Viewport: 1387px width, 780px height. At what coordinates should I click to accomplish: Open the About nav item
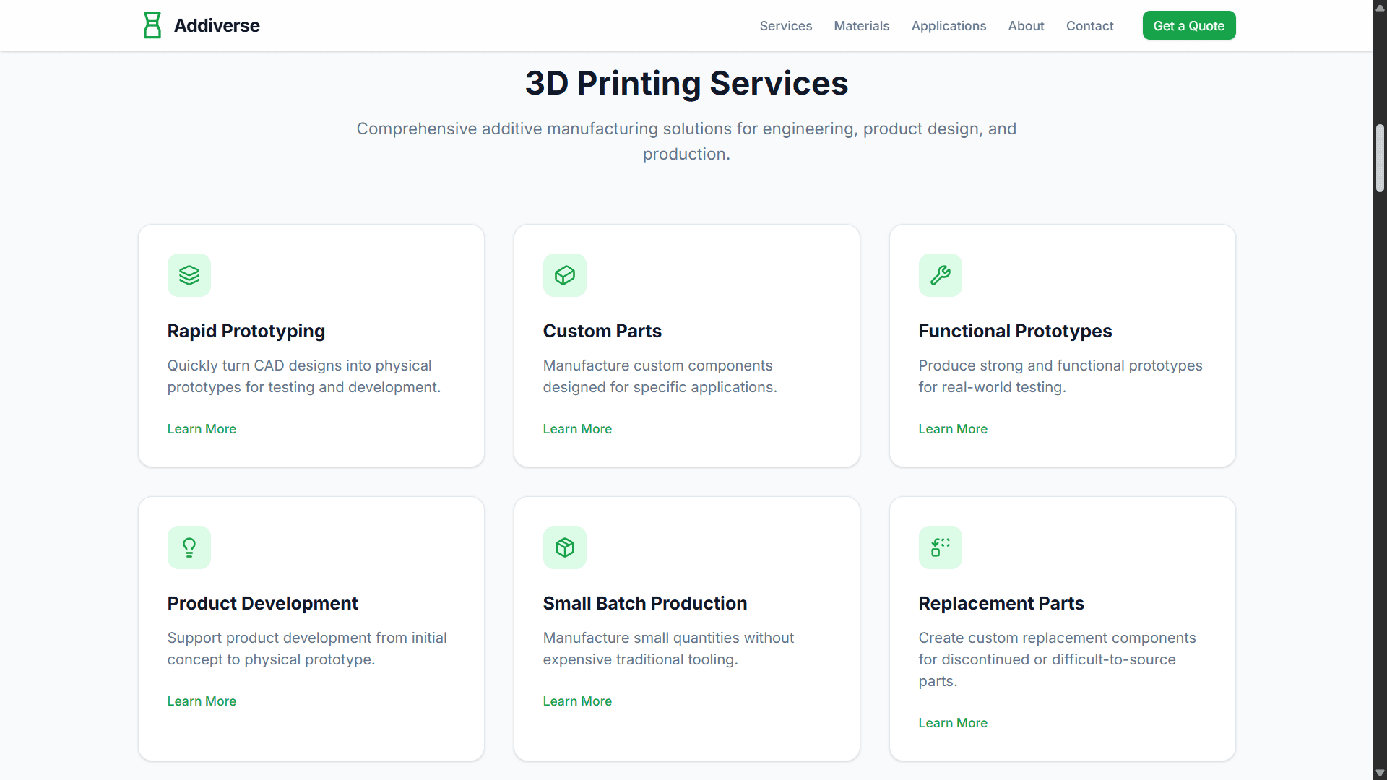tap(1026, 26)
